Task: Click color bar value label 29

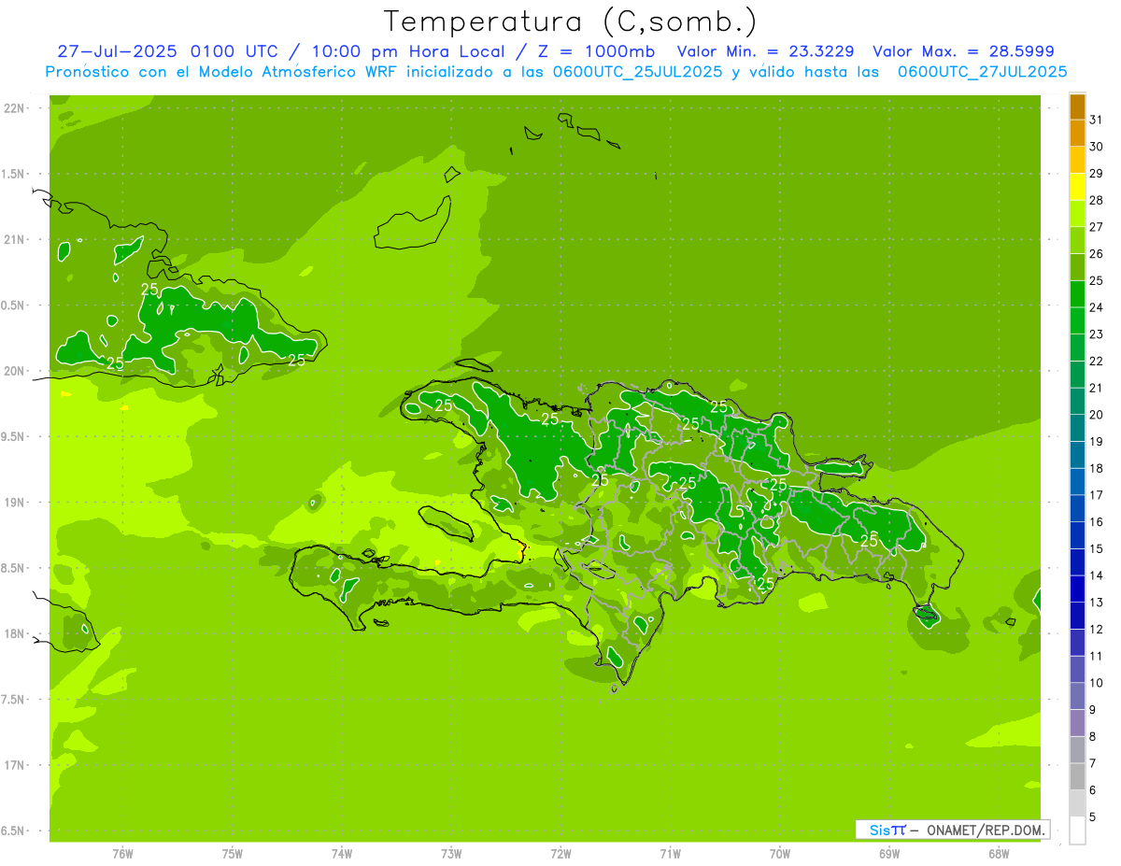Action: point(1096,173)
